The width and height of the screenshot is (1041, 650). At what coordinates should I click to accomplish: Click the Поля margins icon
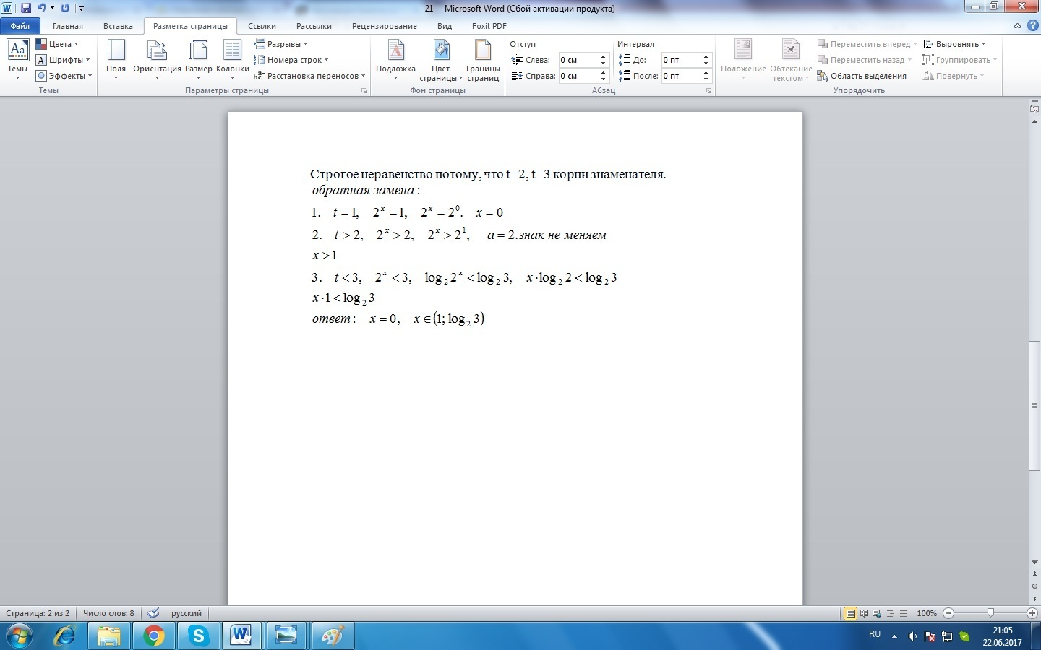click(x=116, y=51)
